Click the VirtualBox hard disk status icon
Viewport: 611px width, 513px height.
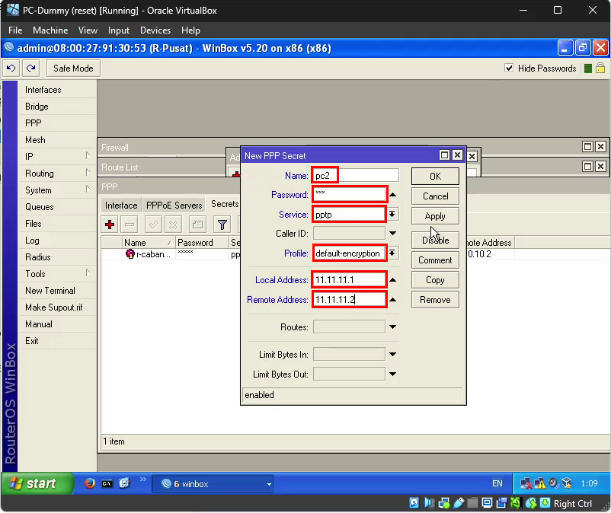click(414, 503)
